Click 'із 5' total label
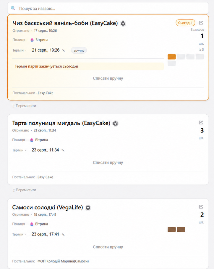214x269 pixels. click(201, 50)
